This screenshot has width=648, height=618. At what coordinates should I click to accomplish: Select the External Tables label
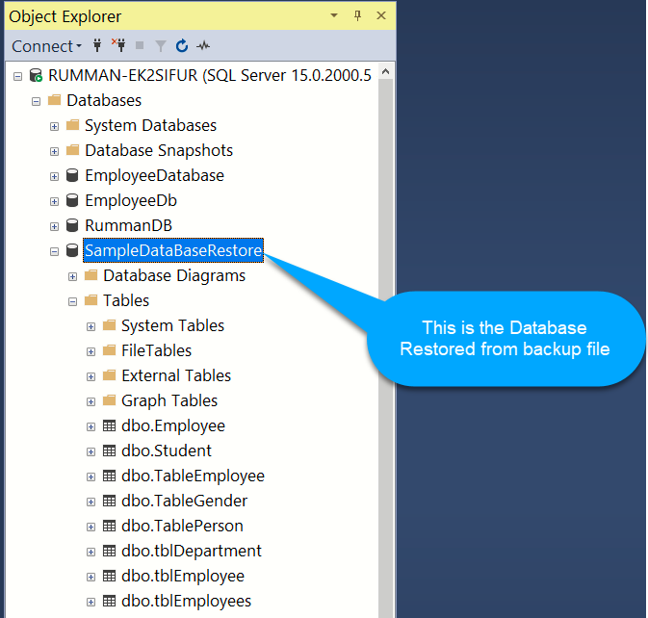[176, 375]
